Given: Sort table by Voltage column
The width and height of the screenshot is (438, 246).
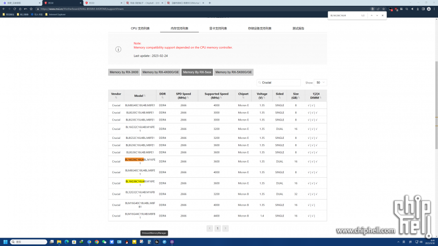Looking at the screenshot, I should click(262, 96).
